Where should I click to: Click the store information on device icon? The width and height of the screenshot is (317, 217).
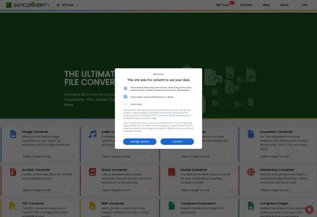pyautogui.click(x=126, y=97)
